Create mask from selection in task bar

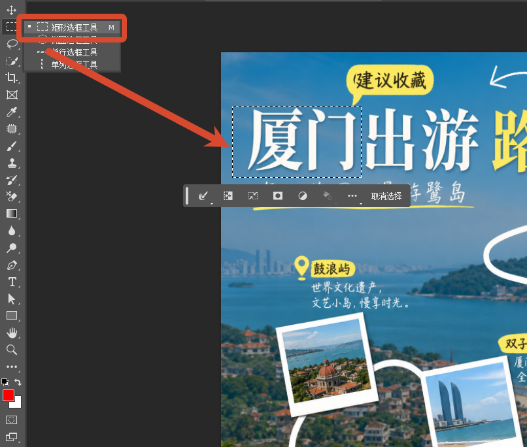point(278,196)
